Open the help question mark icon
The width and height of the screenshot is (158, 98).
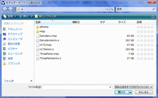[x=153, y=16]
